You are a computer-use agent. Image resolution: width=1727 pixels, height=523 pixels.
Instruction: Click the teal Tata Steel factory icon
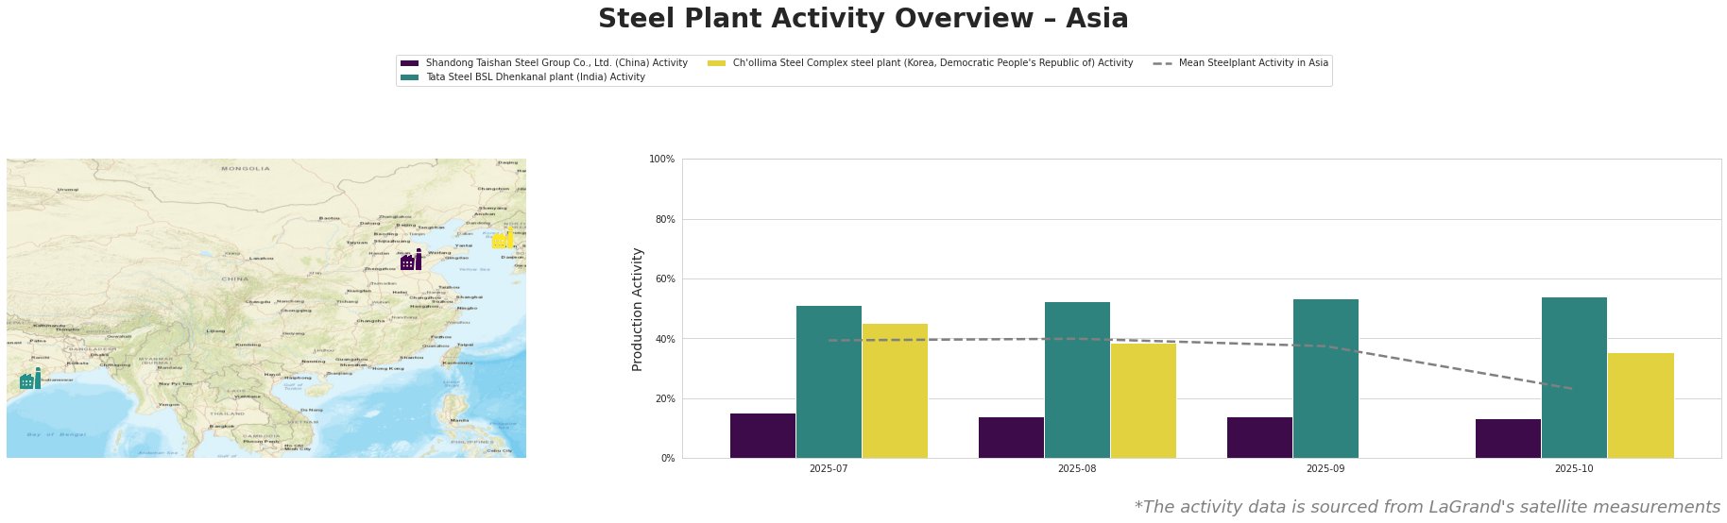[x=30, y=380]
